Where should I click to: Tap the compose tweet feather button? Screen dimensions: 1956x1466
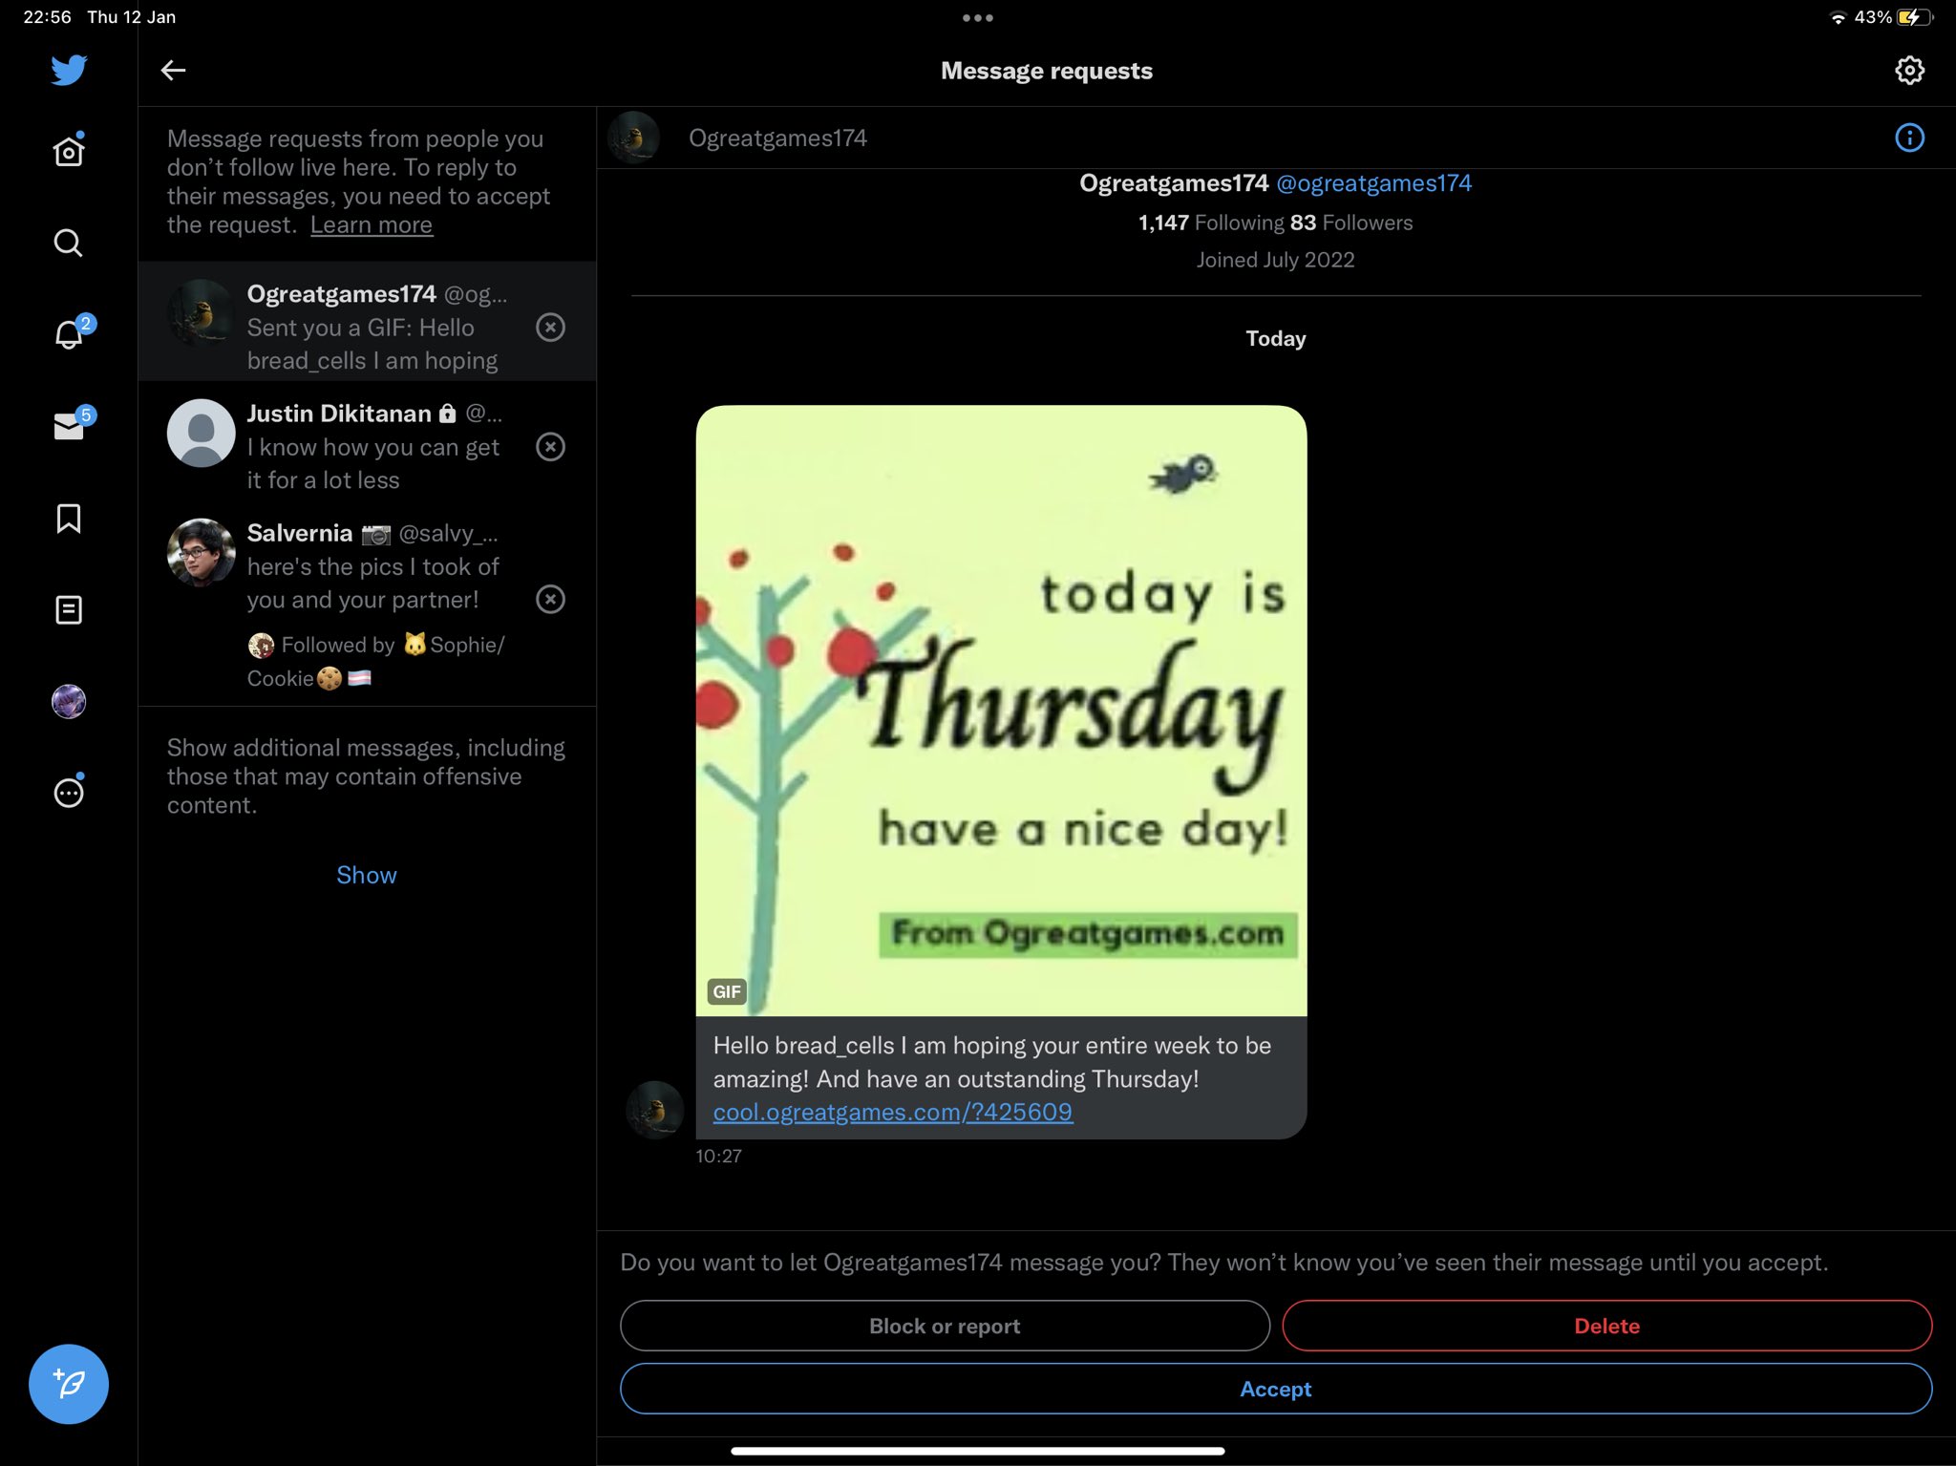[69, 1384]
